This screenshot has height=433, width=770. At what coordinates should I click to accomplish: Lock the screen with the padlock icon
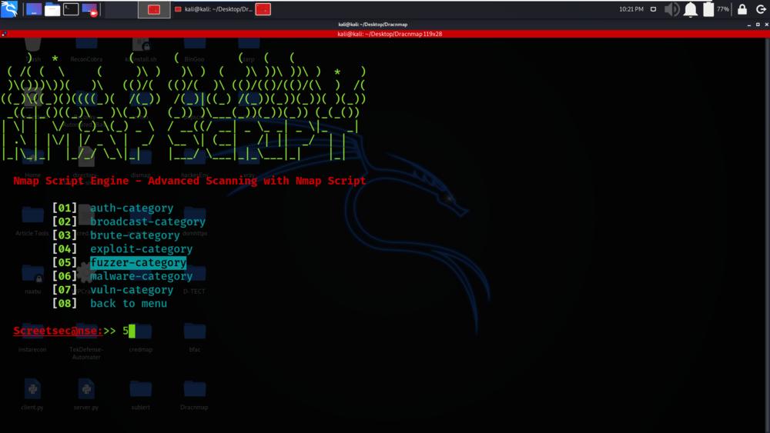pyautogui.click(x=742, y=9)
